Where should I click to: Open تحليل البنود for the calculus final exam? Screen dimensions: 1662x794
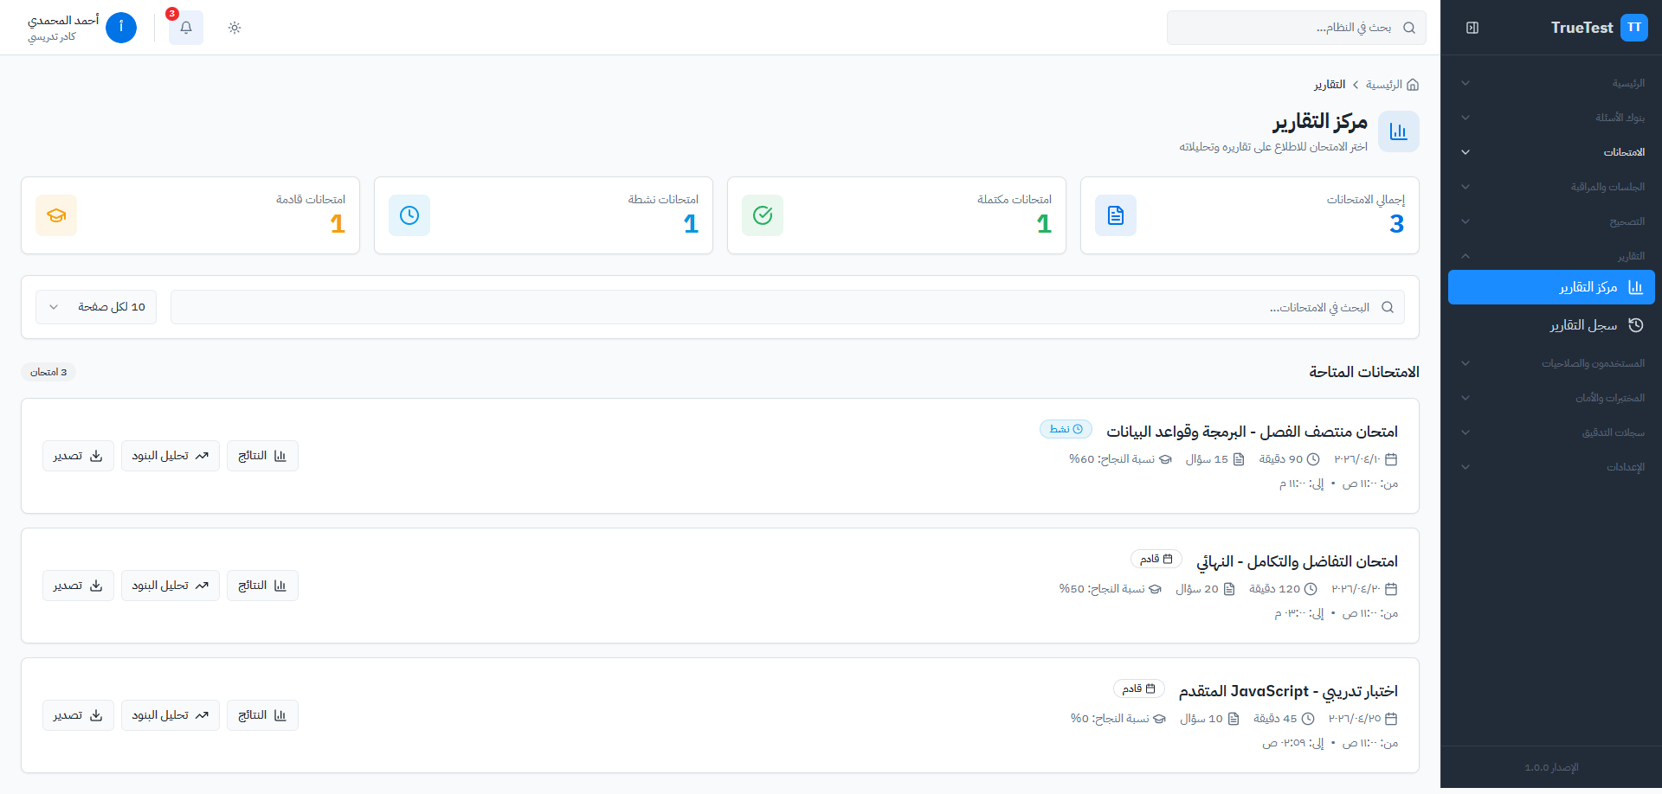coord(171,586)
